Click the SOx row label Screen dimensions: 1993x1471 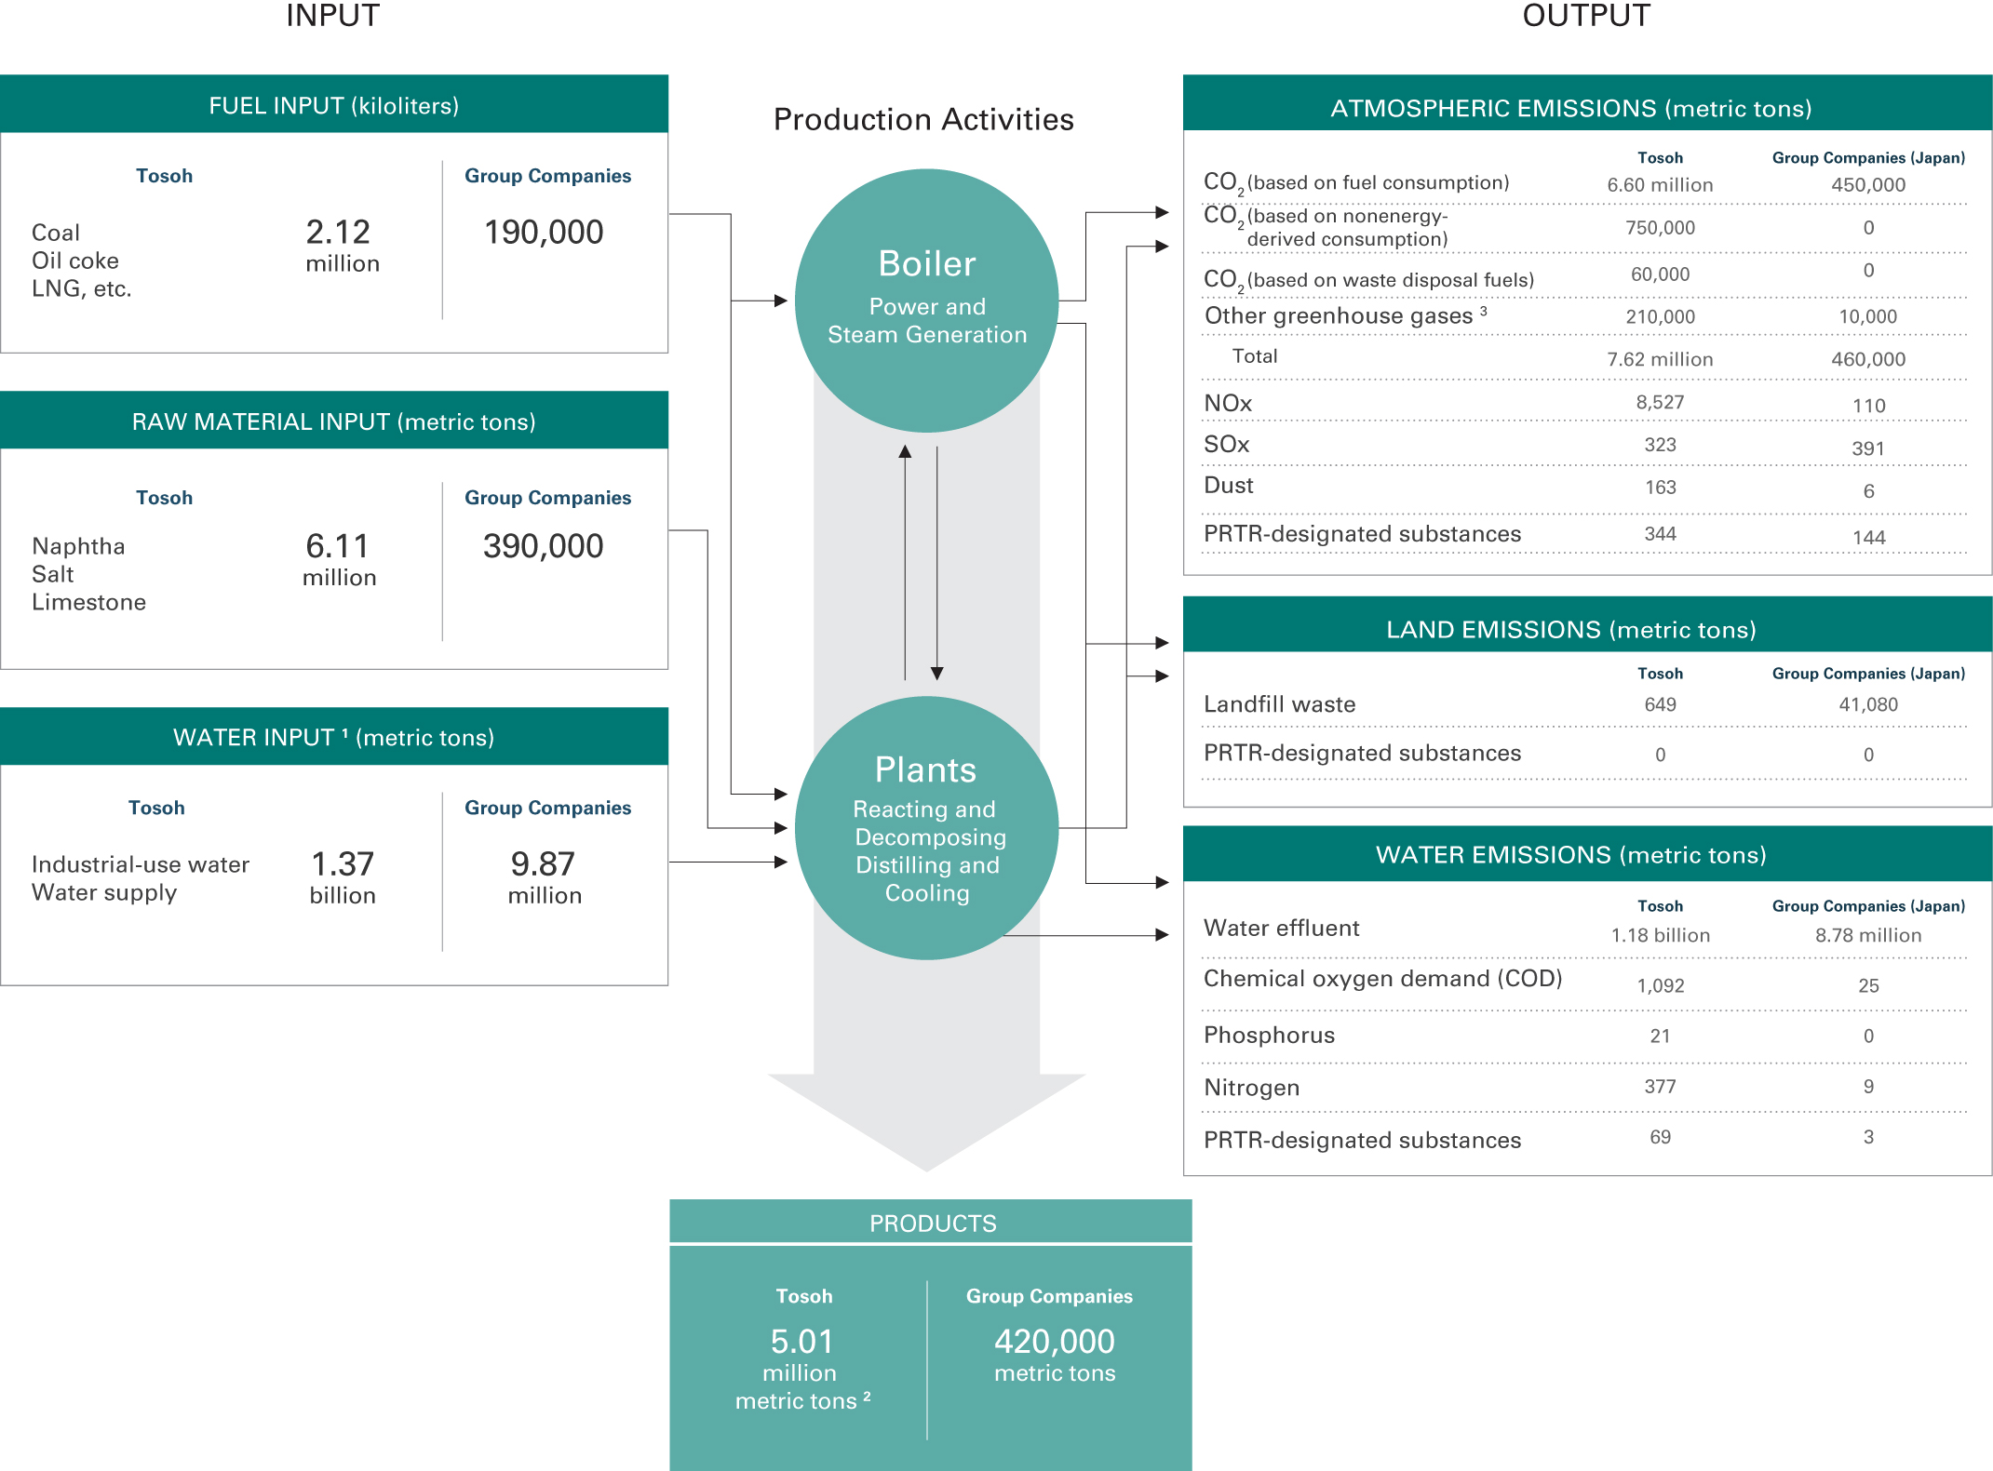(1226, 444)
